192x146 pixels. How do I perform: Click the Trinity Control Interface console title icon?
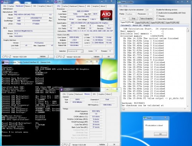pyautogui.click(x=3, y=62)
